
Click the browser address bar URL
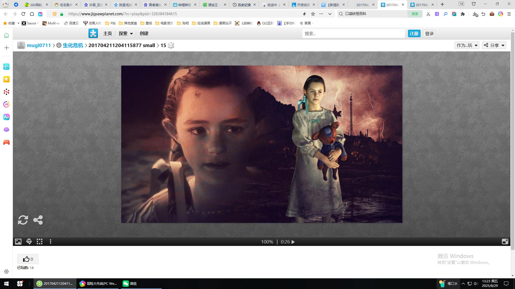pos(123,14)
